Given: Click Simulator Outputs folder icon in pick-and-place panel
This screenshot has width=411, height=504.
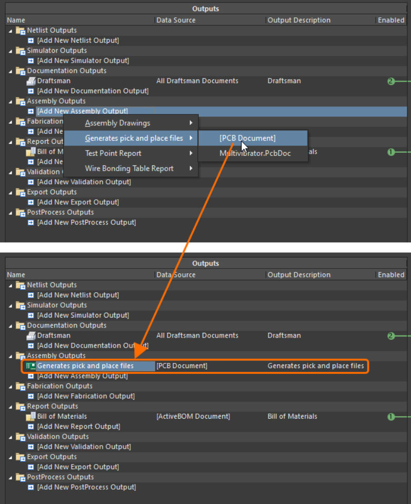Looking at the screenshot, I should tap(21, 305).
